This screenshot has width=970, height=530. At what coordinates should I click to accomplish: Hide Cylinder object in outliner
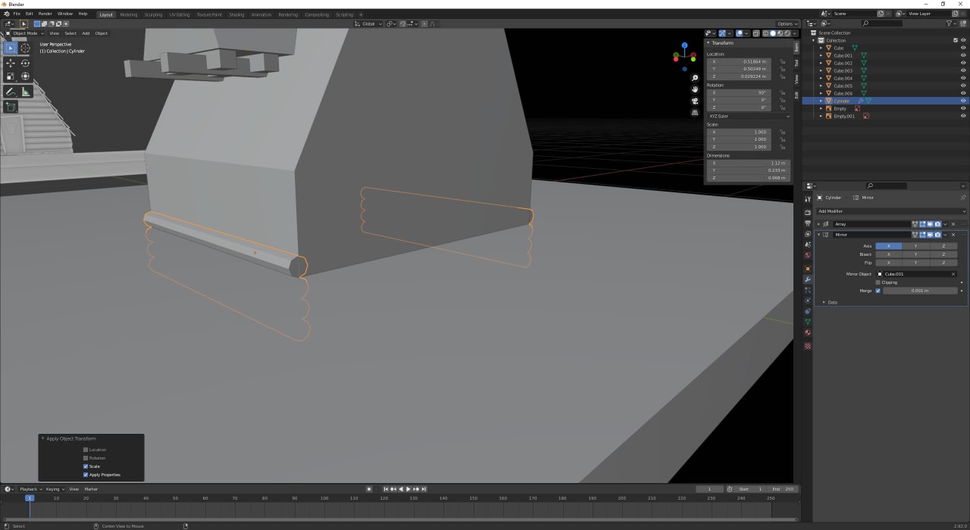[963, 101]
